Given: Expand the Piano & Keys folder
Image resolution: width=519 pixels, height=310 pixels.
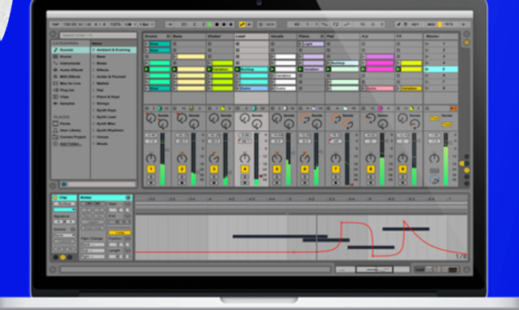Looking at the screenshot, I should click(x=94, y=97).
